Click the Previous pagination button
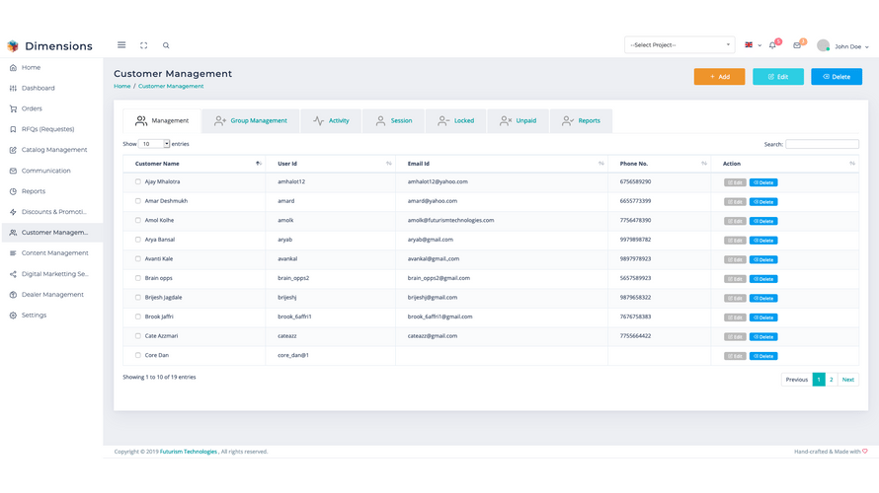 [797, 380]
